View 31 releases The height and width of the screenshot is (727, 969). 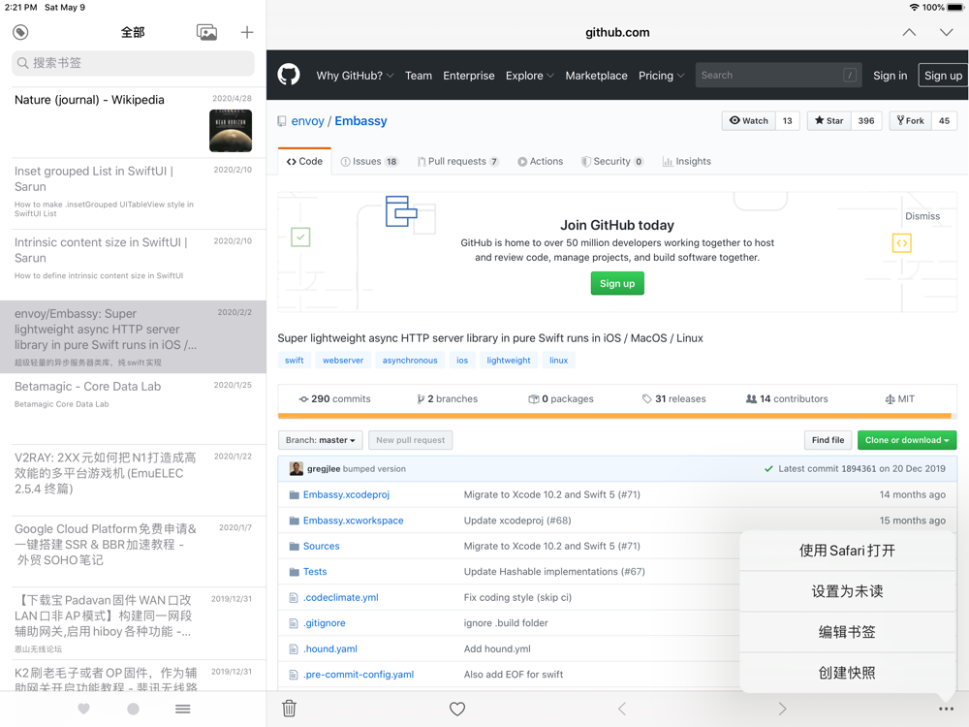click(673, 398)
